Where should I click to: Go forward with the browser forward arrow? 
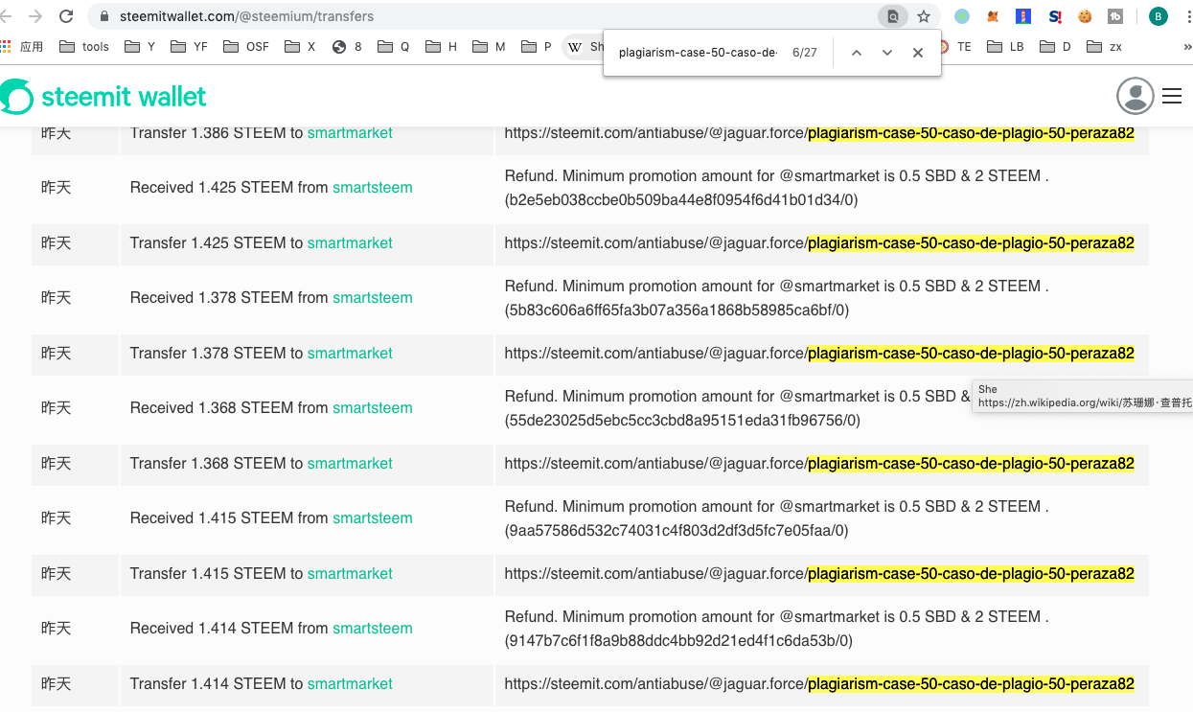[x=35, y=16]
